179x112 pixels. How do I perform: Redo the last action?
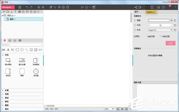[x=31, y=7]
